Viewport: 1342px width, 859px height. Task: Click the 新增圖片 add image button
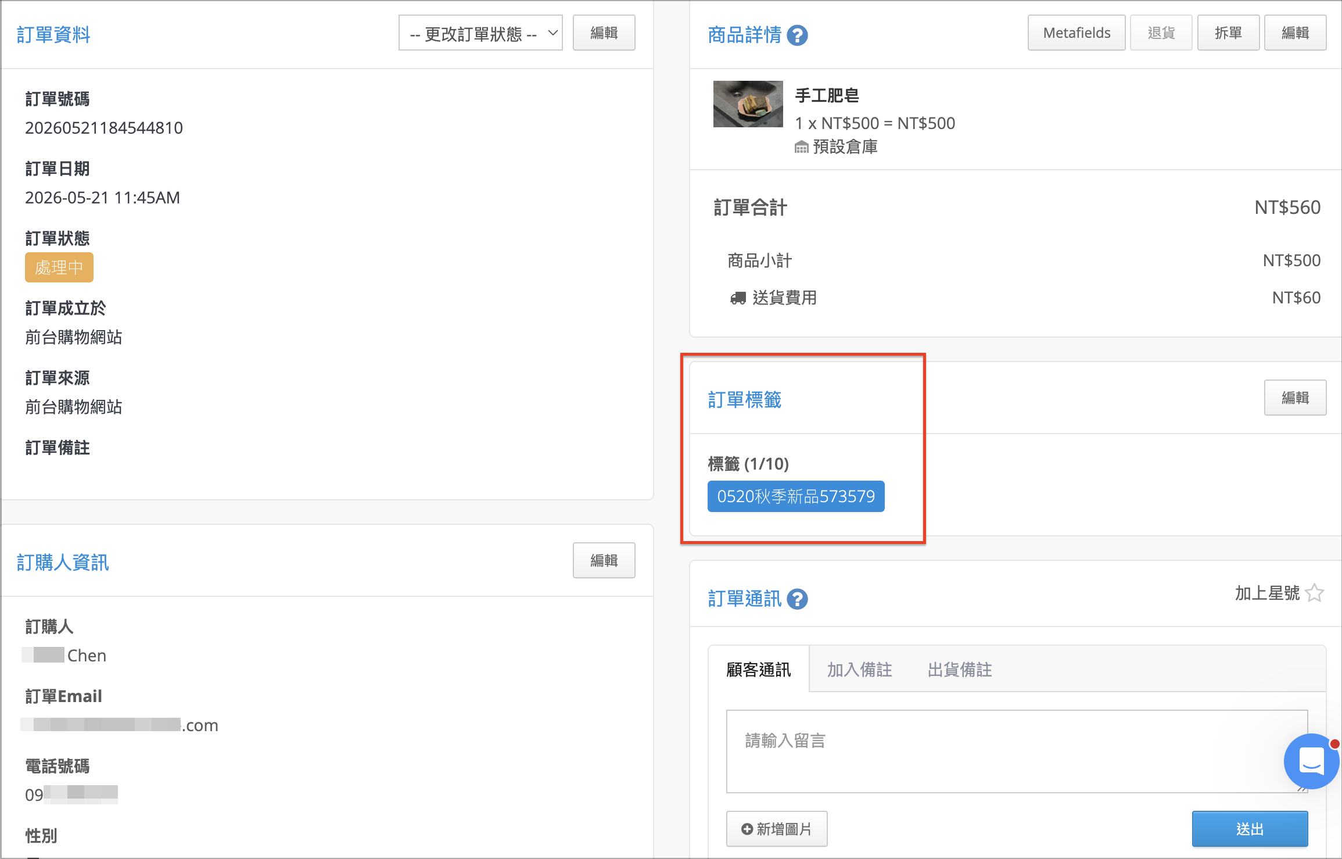[x=777, y=829]
